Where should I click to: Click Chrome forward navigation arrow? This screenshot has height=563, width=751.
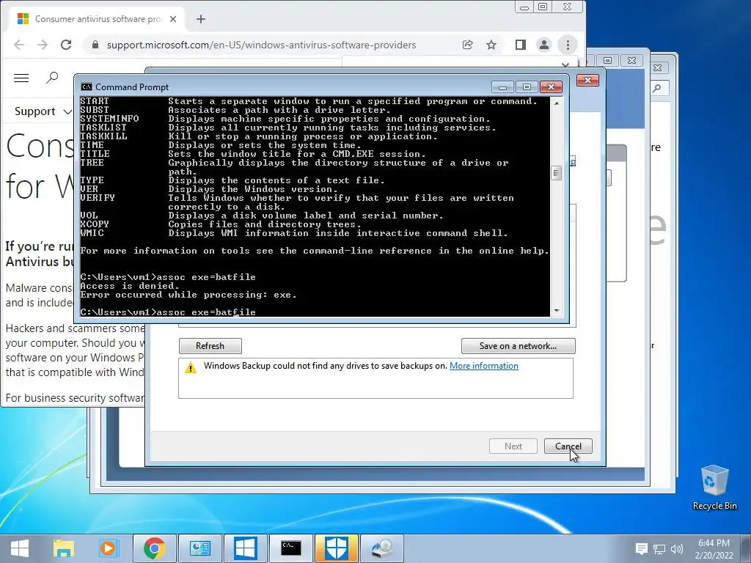(43, 45)
